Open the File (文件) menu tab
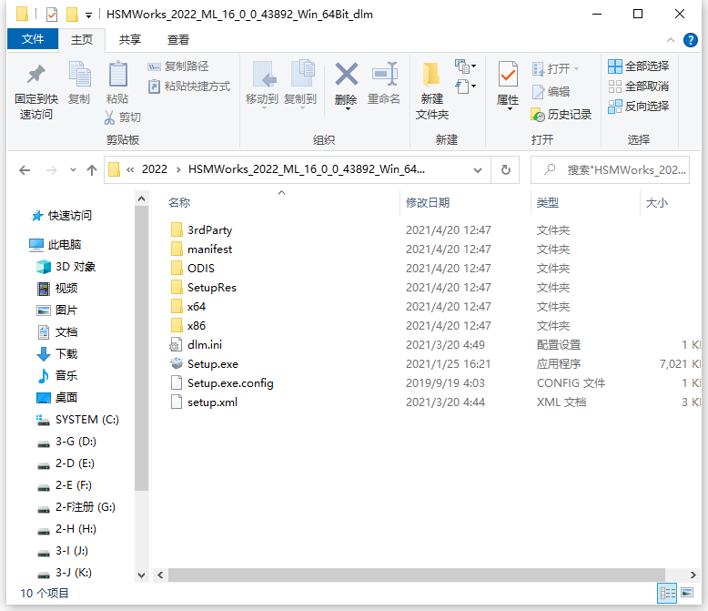 33,39
